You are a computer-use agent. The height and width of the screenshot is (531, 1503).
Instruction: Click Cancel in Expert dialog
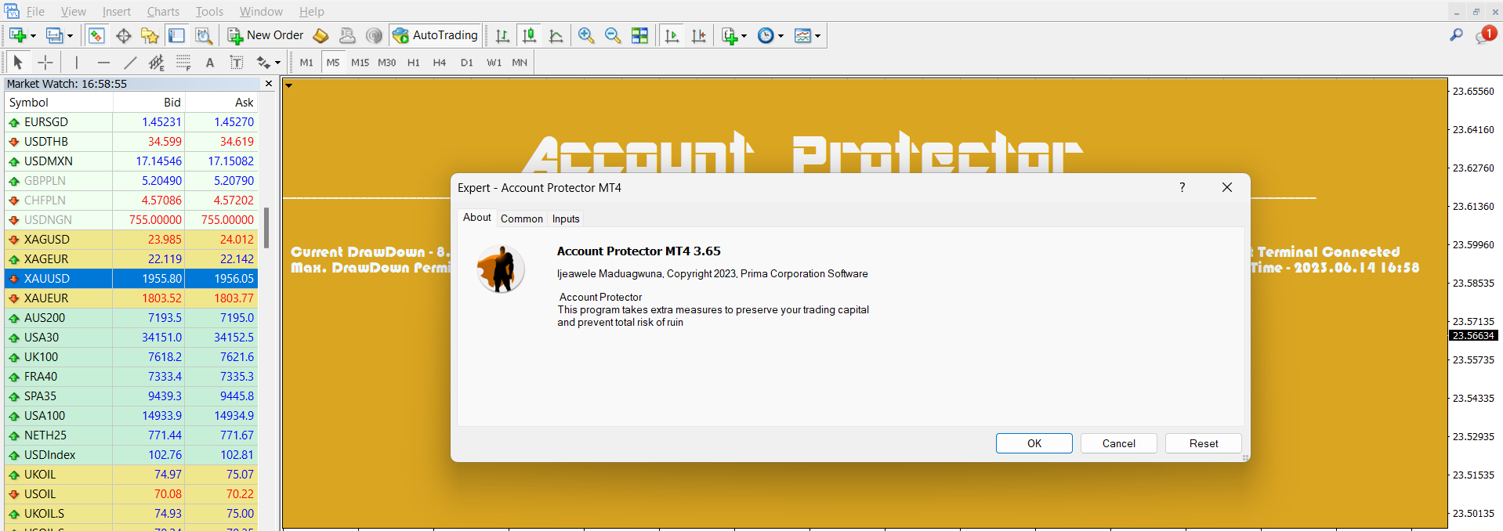tap(1119, 443)
